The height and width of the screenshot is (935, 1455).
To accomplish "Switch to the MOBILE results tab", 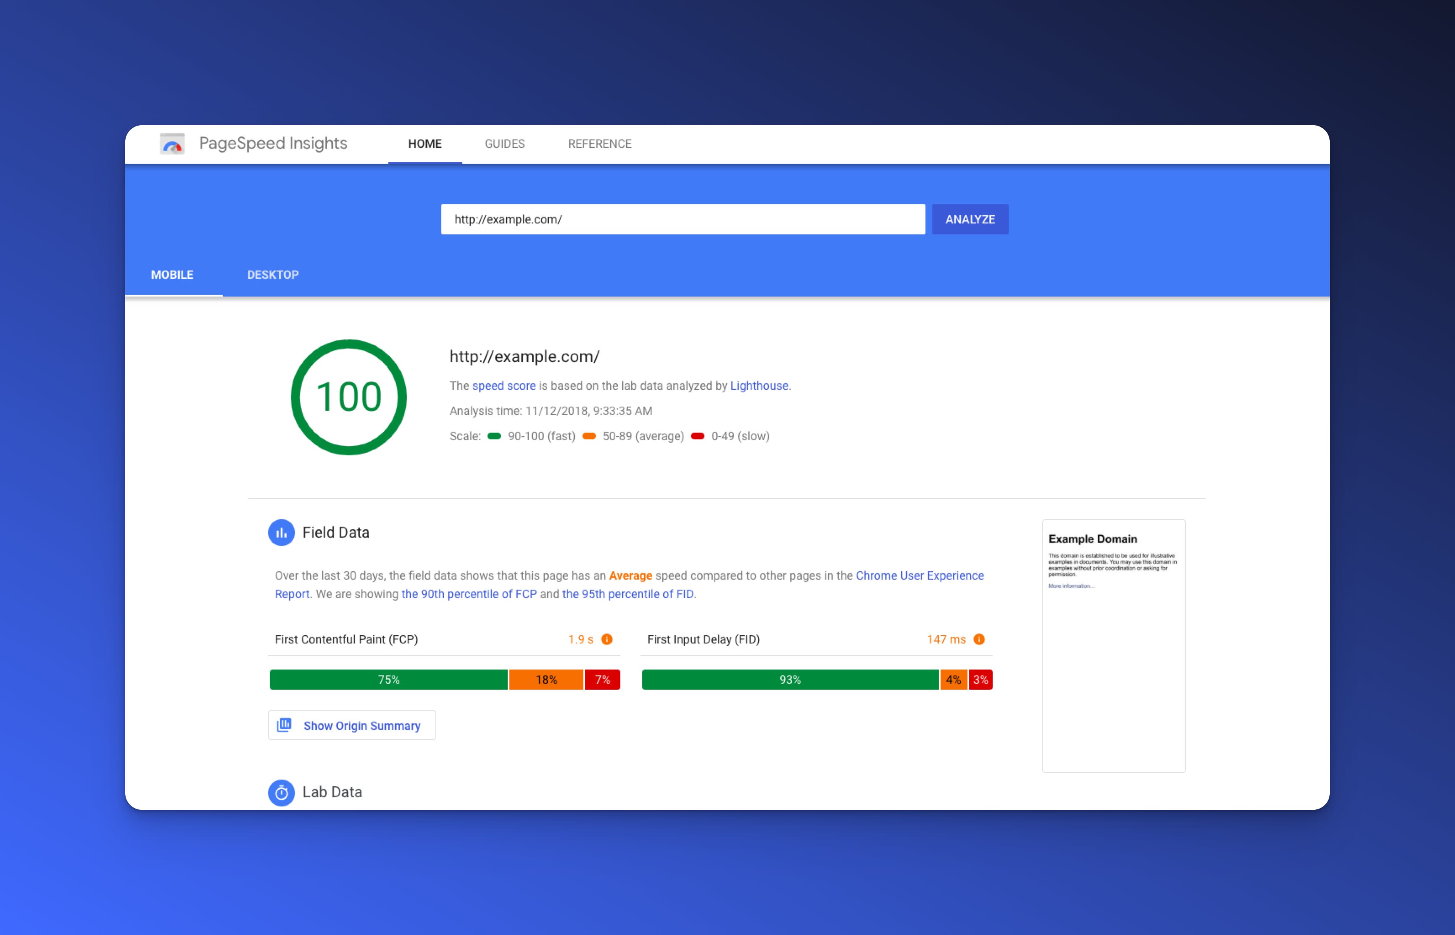I will click(x=172, y=275).
